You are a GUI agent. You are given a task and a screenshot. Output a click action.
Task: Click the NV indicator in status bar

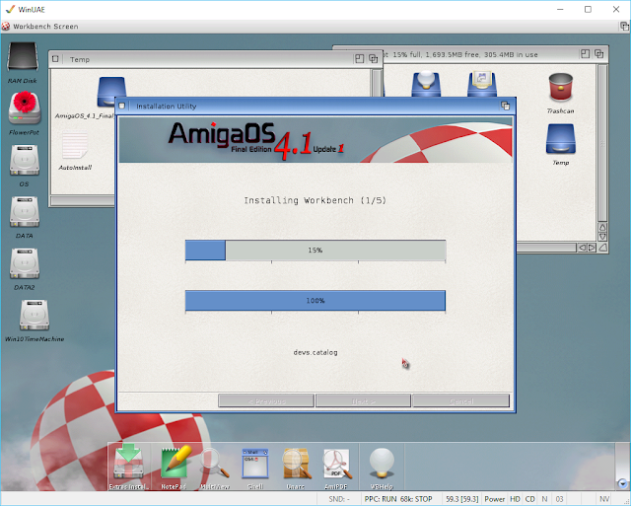click(x=604, y=499)
